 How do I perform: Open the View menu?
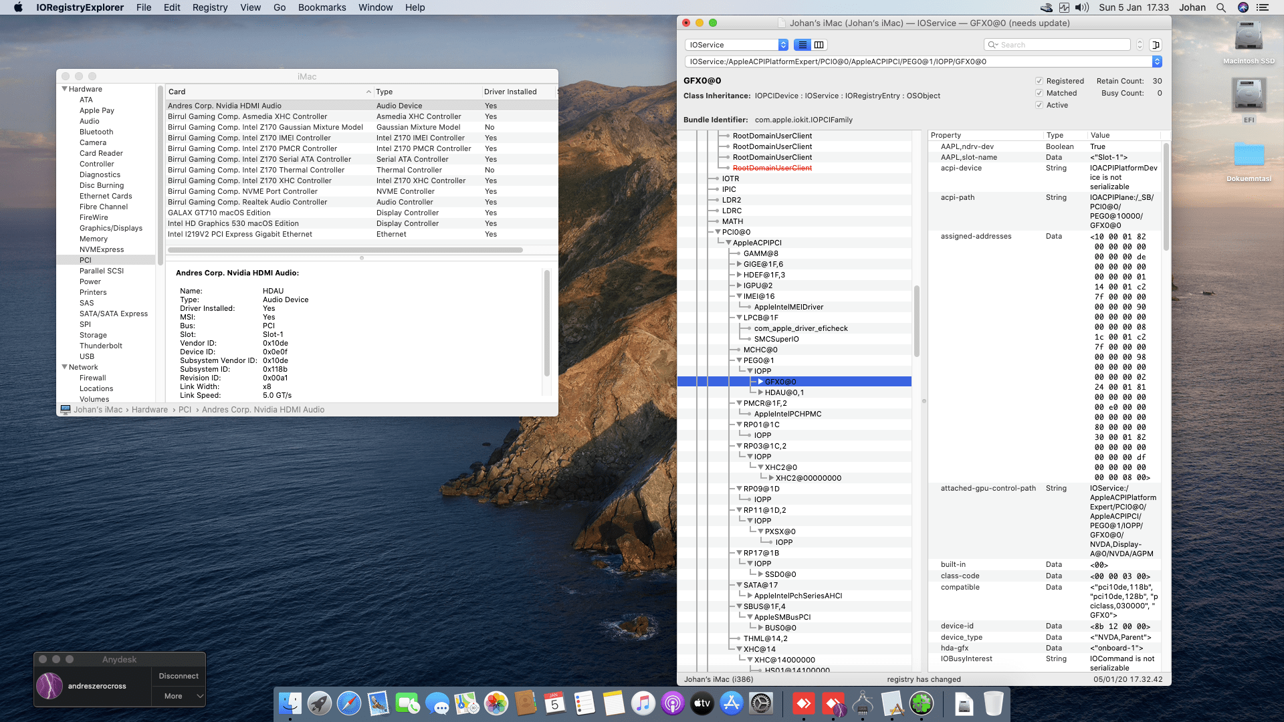click(251, 7)
